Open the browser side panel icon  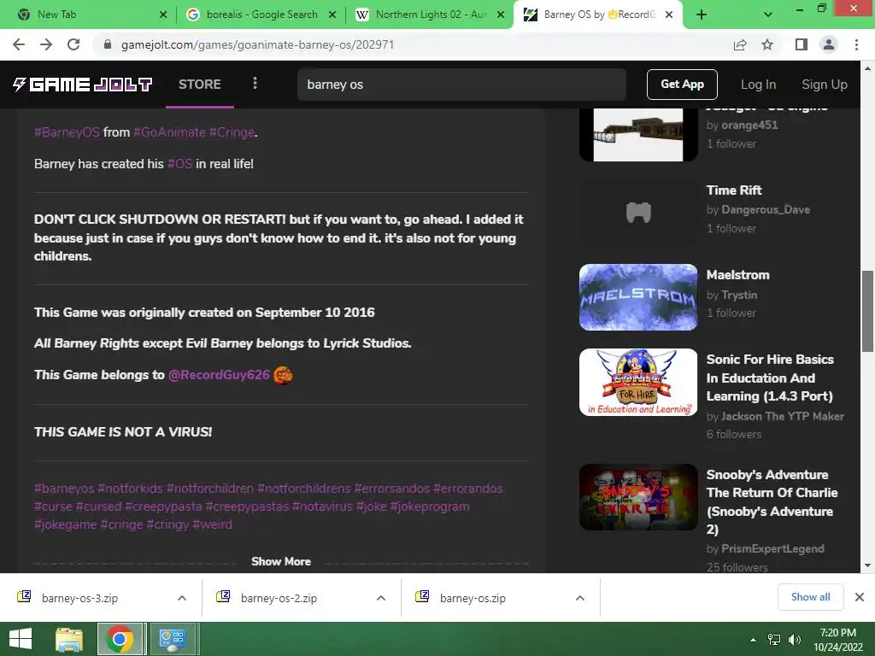[802, 44]
